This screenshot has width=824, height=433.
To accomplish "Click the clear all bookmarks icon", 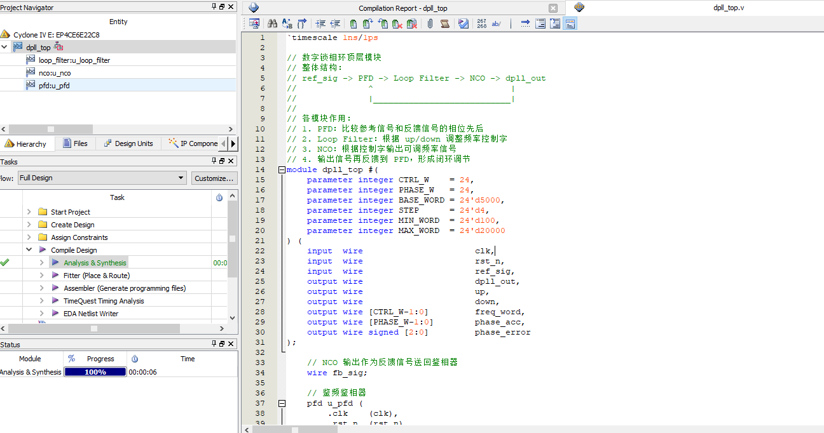I will coord(411,23).
